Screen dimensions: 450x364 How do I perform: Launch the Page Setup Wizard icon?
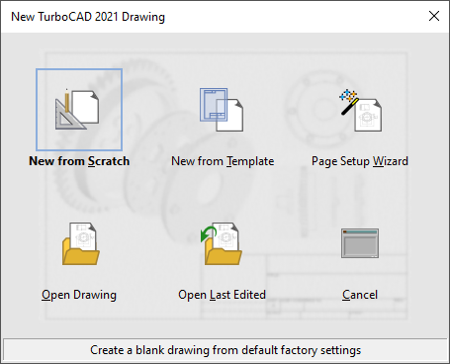pyautogui.click(x=360, y=110)
